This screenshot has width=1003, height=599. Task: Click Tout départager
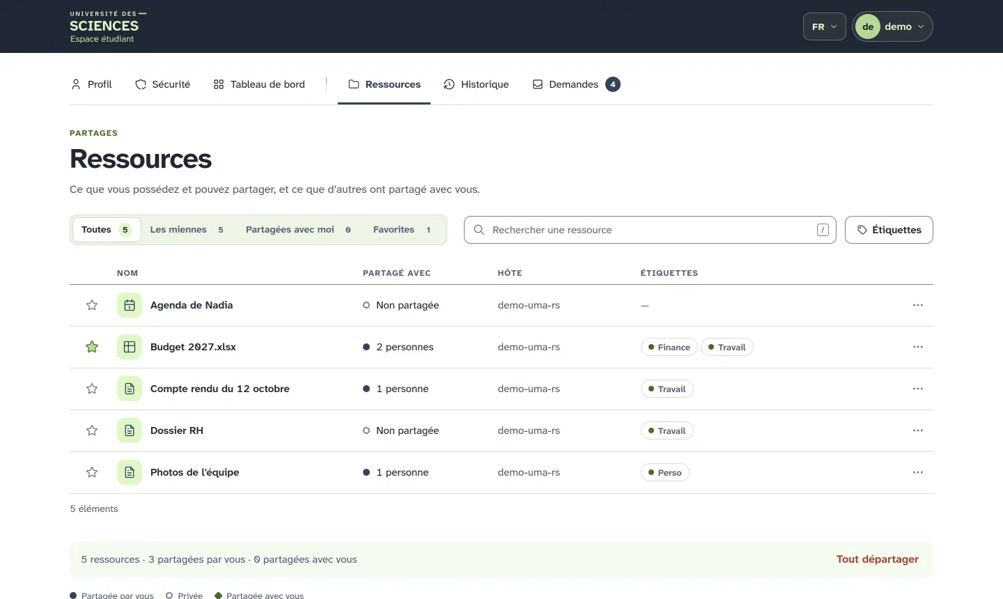(x=878, y=559)
